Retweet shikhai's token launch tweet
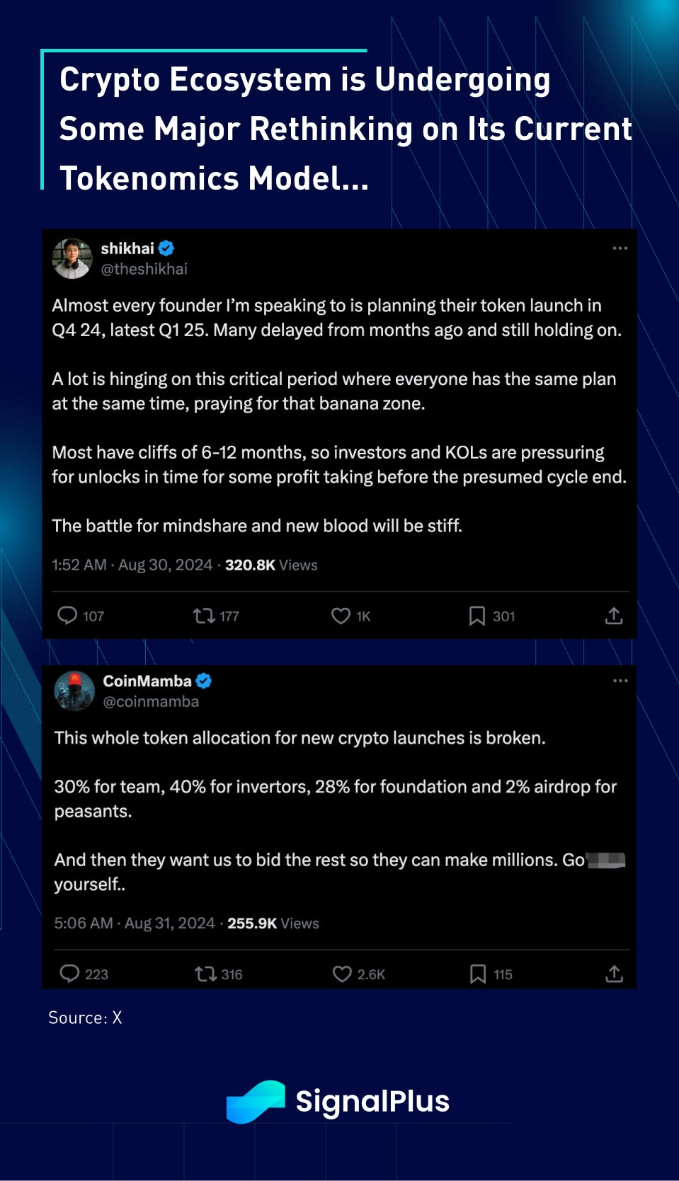679x1181 pixels. click(x=204, y=616)
